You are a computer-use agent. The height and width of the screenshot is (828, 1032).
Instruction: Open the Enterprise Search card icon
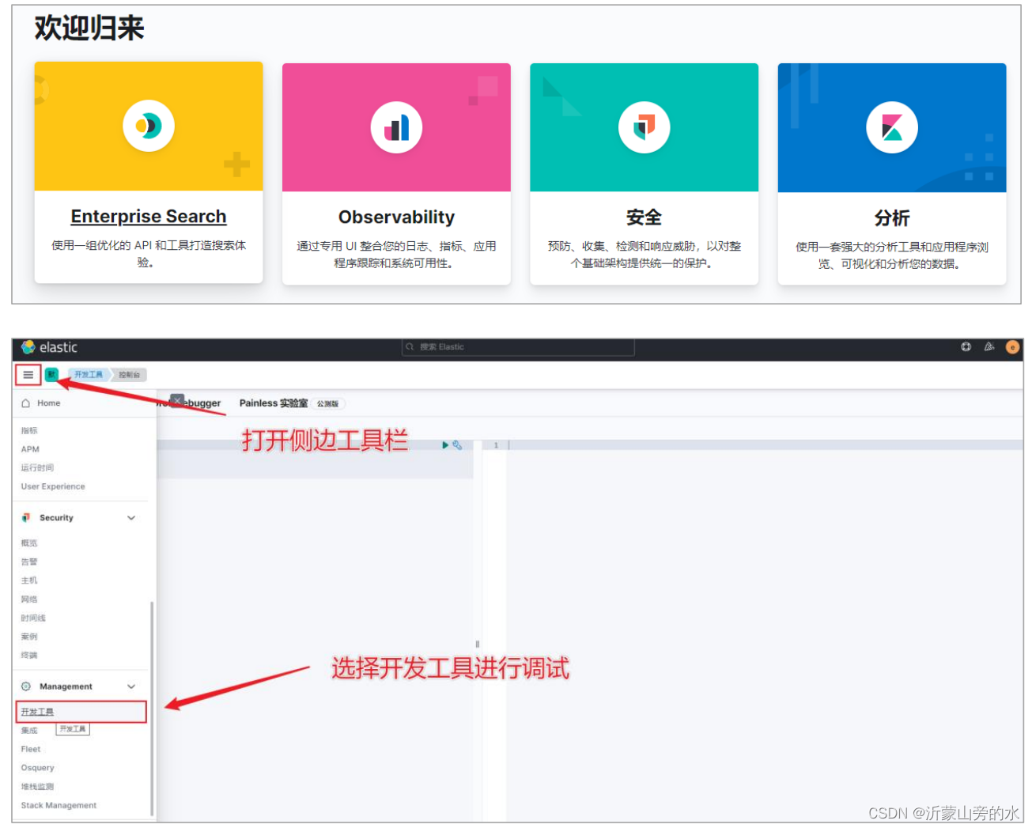click(x=148, y=126)
